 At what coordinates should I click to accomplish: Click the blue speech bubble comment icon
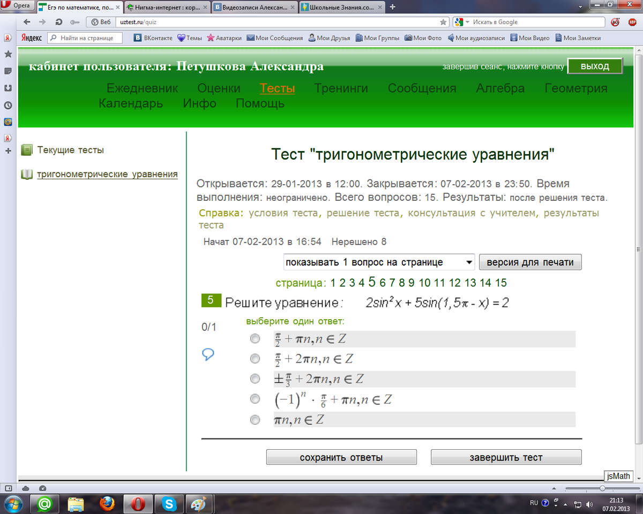208,354
